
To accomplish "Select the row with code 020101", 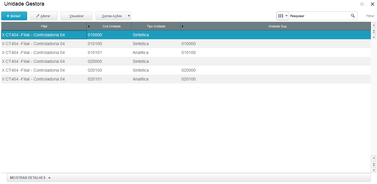I will coord(186,79).
